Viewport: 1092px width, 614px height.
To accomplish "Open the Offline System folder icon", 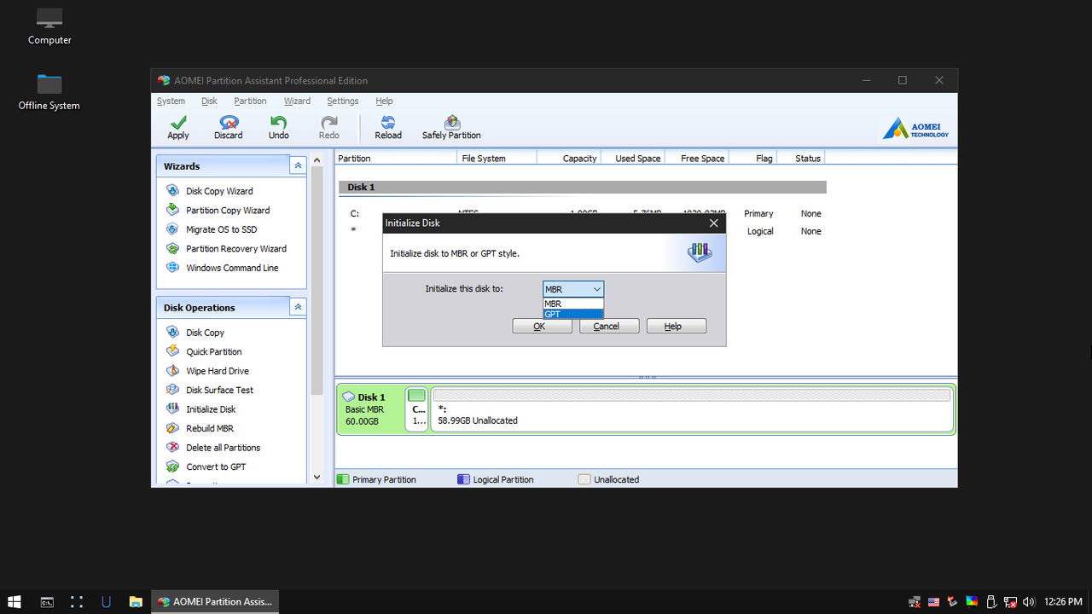I will tap(49, 92).
